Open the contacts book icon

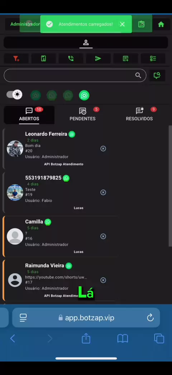click(x=43, y=59)
